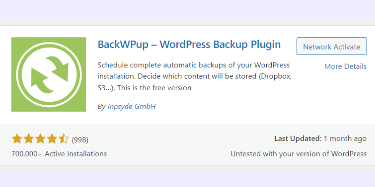Click the half-filled fifth rating star
Image resolution: width=375 pixels, height=187 pixels.
click(64, 138)
